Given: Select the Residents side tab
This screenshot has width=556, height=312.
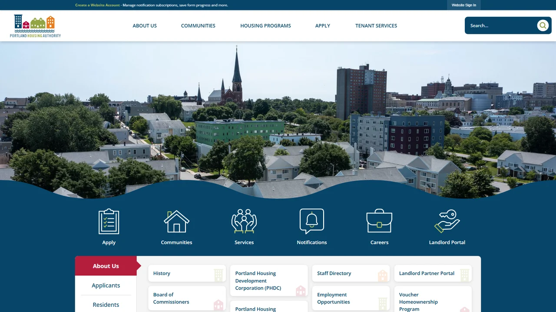Looking at the screenshot, I should pyautogui.click(x=106, y=305).
